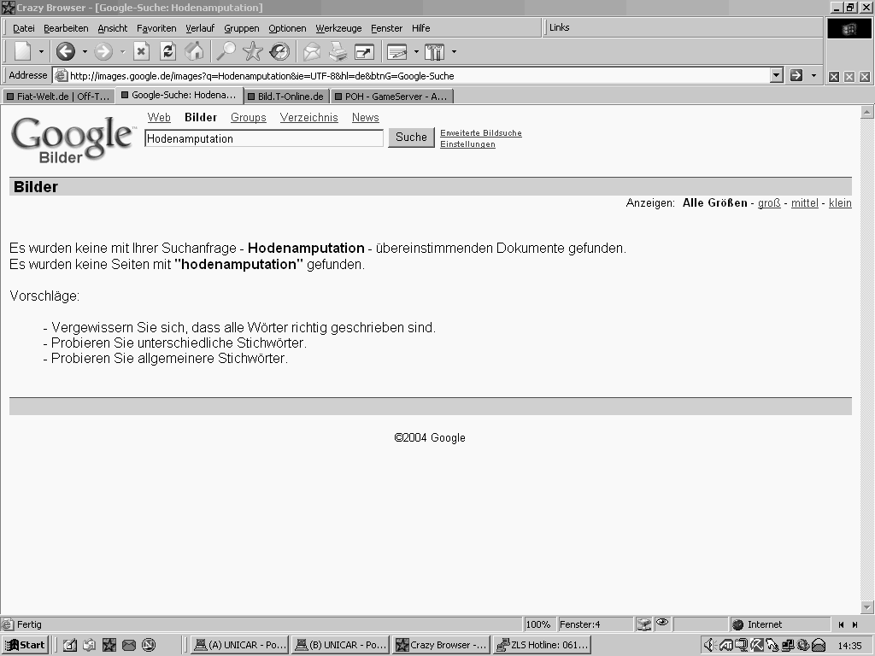Click the Back navigation arrow icon
Screen dimensions: 875x656
pos(66,52)
